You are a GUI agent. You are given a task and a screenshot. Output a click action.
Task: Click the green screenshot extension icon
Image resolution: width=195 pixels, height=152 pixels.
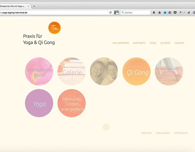coord(117,13)
